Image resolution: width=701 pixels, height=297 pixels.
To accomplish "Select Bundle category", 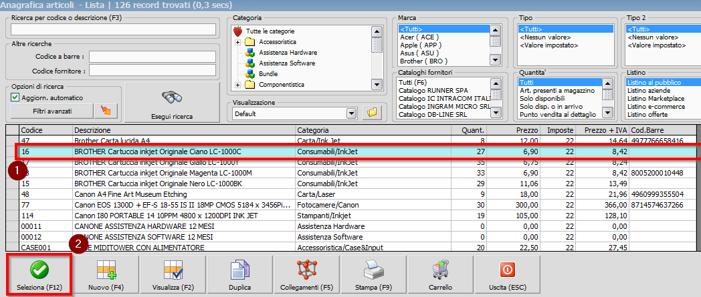I will pyautogui.click(x=263, y=73).
